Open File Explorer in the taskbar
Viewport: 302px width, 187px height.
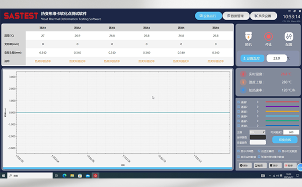point(72,175)
